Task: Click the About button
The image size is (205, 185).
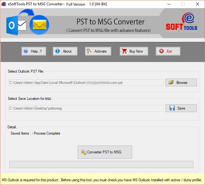Action: pos(65,51)
